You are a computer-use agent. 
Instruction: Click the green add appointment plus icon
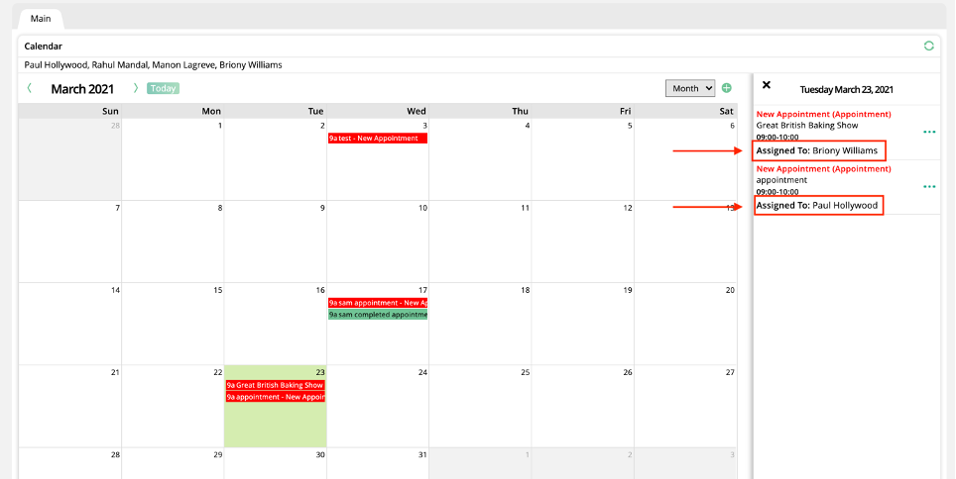coord(727,88)
